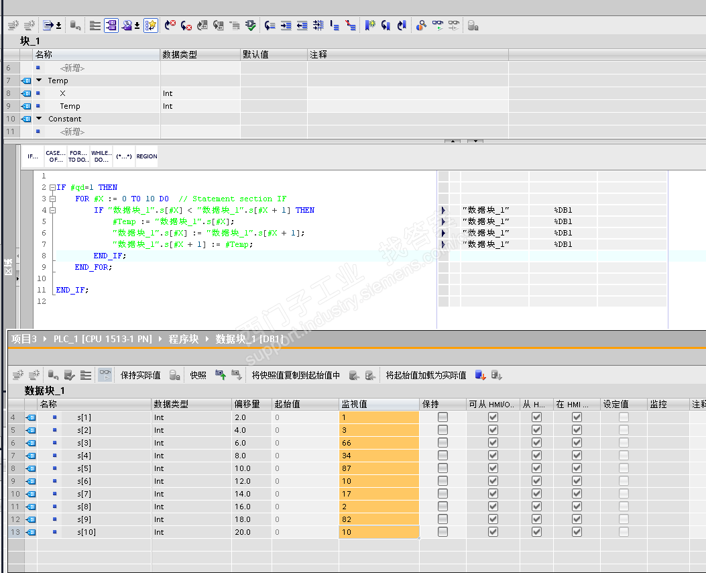Click the compile check icon in top toolbar
Image resolution: width=706 pixels, height=573 pixels.
click(250, 25)
